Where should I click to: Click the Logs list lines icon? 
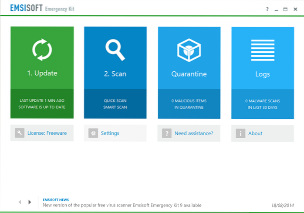pos(262,50)
